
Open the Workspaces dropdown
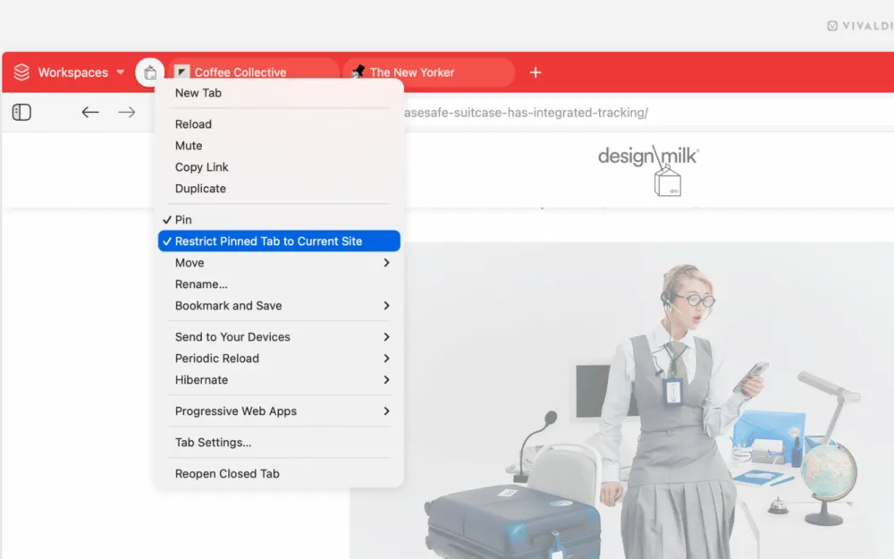[x=121, y=72]
